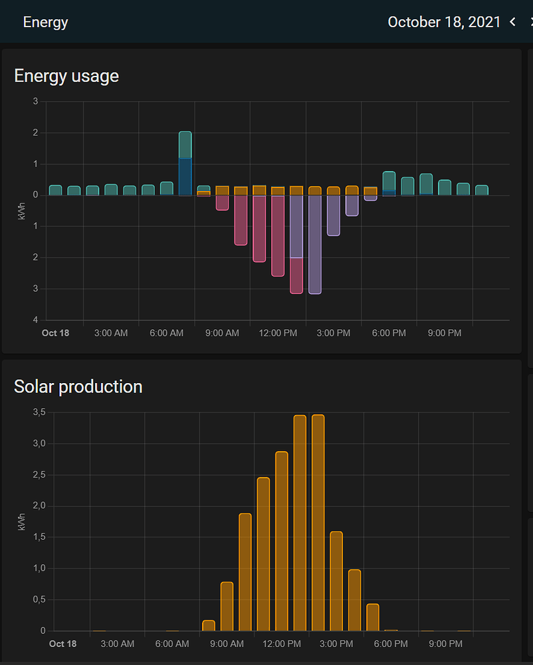Select the small solar bar at 6:00 PM

pos(372,617)
